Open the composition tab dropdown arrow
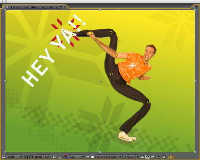200x160 pixels. click(x=61, y=7)
